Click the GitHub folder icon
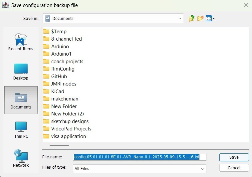Viewport: 252px width, 177px height. click(x=46, y=76)
